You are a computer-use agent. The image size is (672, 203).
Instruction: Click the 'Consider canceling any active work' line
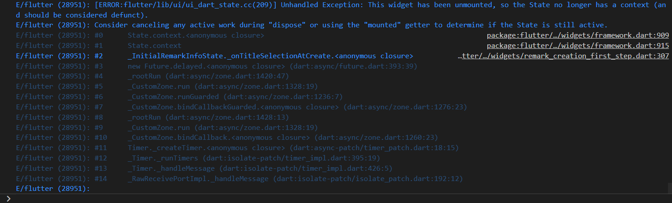point(312,25)
